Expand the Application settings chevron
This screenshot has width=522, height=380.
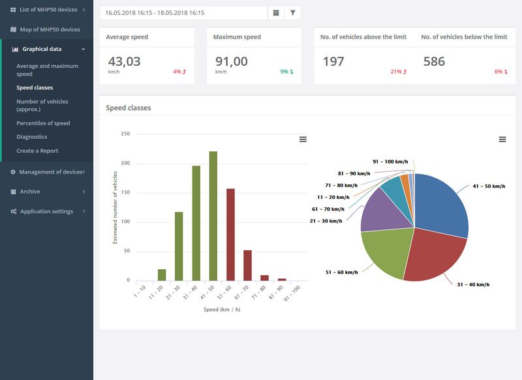pos(84,211)
